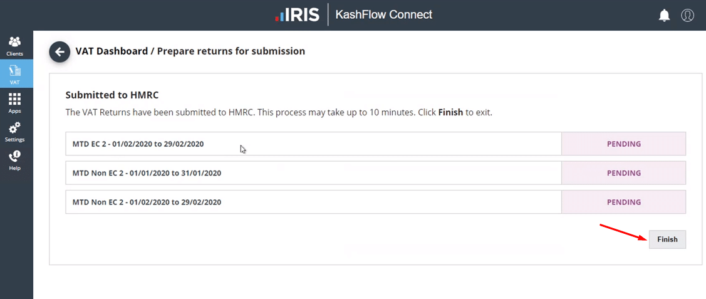Click the Submitted to HMRC heading
The height and width of the screenshot is (299, 706).
[112, 95]
